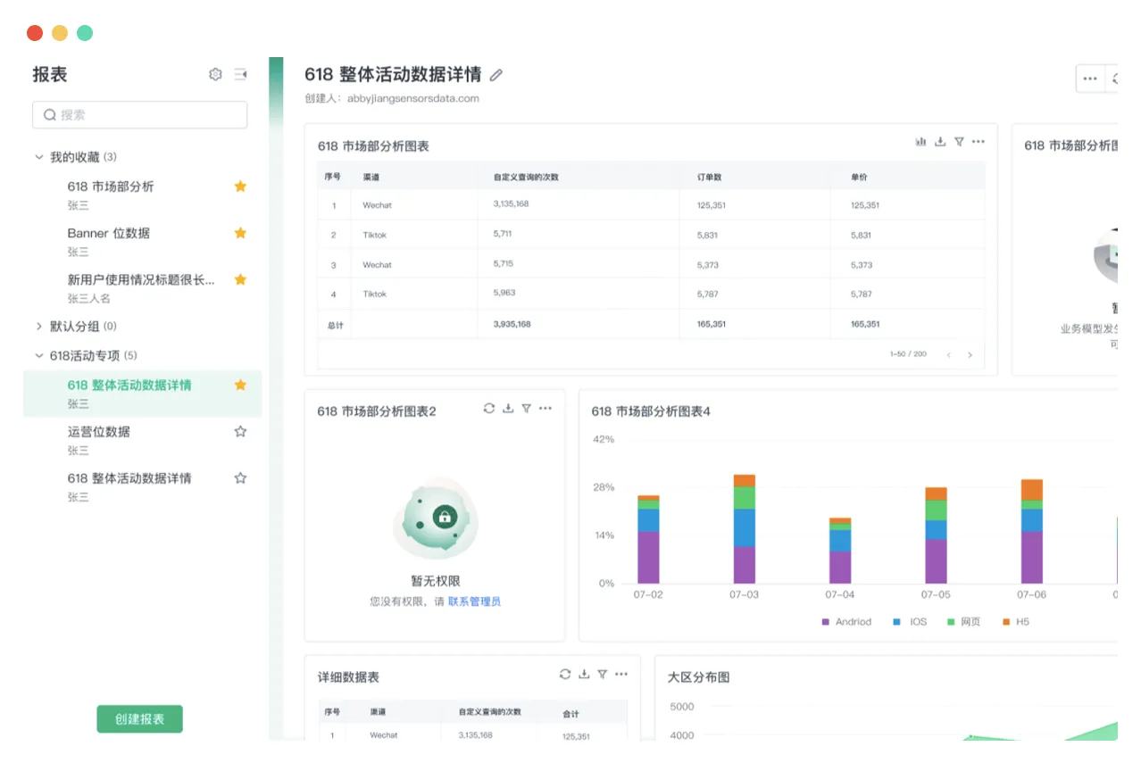Image resolution: width=1141 pixels, height=771 pixels.
Task: Select highlighted 618 整体活动数据详情 item
Action: pos(143,394)
